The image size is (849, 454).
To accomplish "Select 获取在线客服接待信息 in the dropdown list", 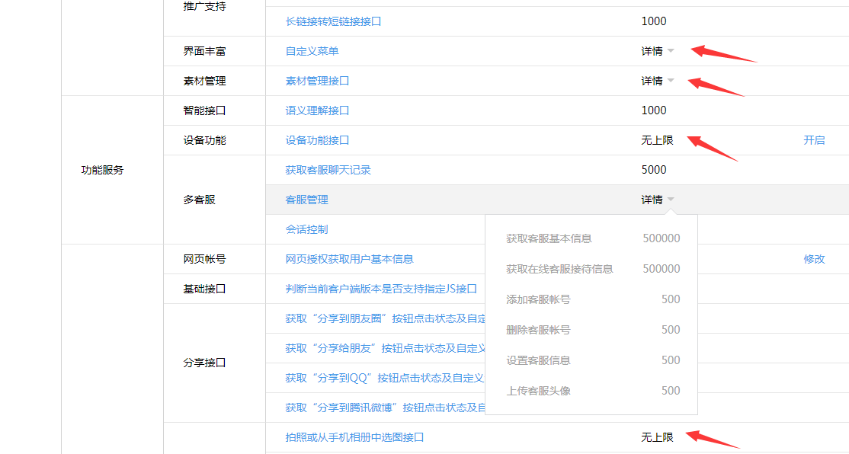I will [559, 269].
